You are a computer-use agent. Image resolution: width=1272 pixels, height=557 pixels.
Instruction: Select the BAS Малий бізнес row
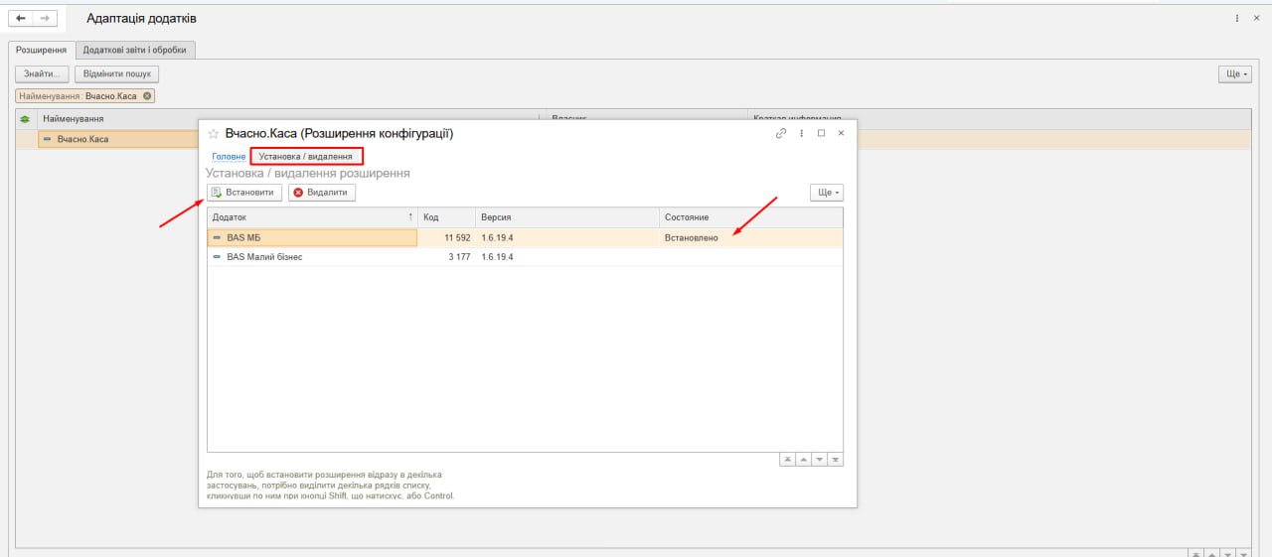tap(264, 257)
